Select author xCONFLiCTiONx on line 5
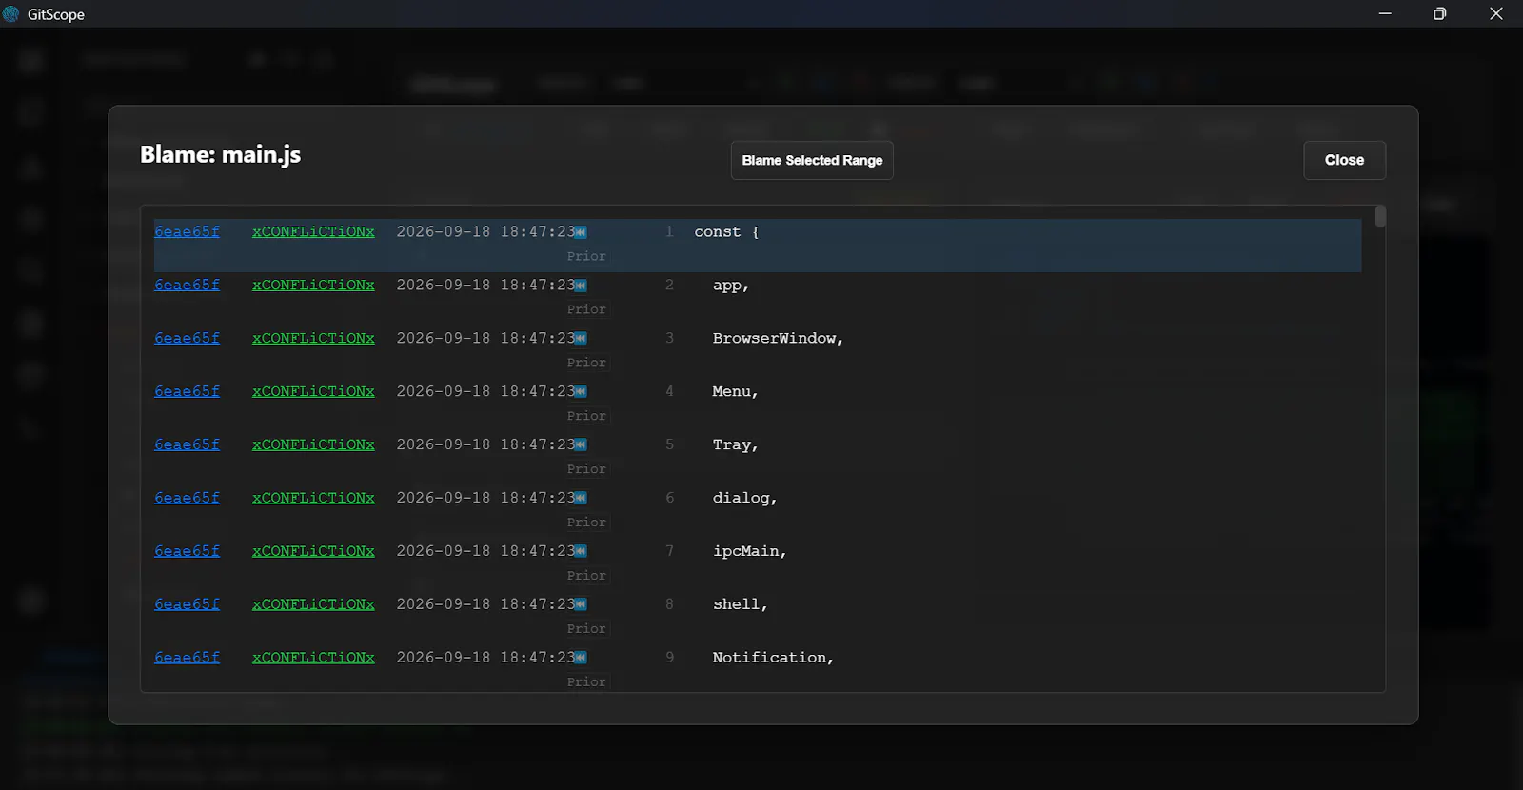Image resolution: width=1523 pixels, height=790 pixels. tap(313, 444)
